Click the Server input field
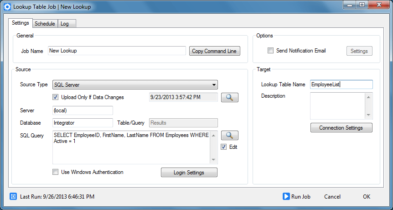393x210 pixels. [83, 110]
